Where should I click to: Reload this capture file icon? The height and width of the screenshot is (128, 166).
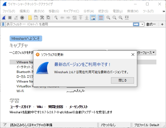[48, 18]
